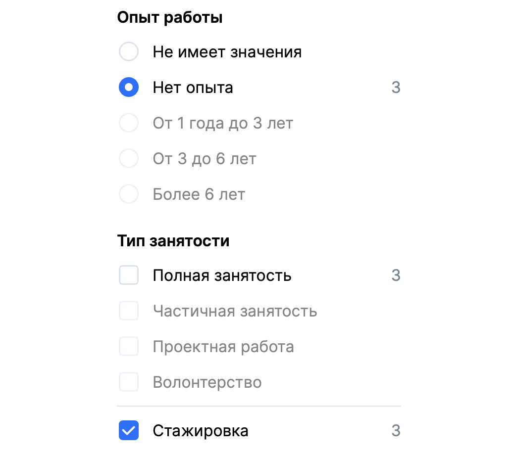Pick the 'Более 6 лет' radio button
514x455 pixels.
pos(129,194)
